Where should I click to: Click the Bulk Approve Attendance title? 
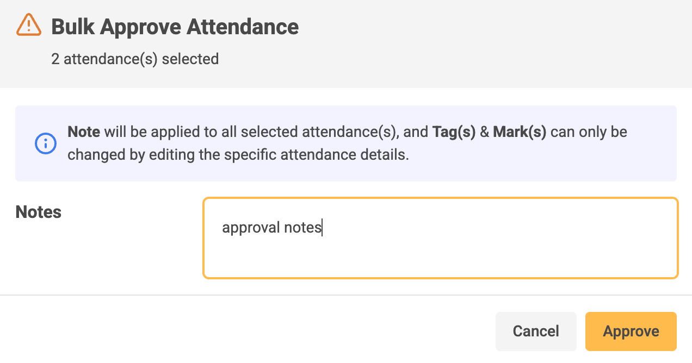(175, 27)
